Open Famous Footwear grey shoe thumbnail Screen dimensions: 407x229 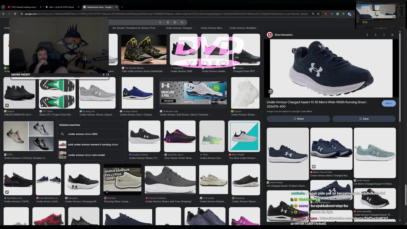(170, 179)
